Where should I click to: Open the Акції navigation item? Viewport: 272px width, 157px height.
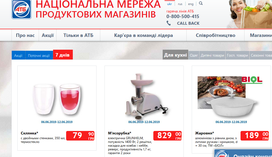(x=48, y=35)
